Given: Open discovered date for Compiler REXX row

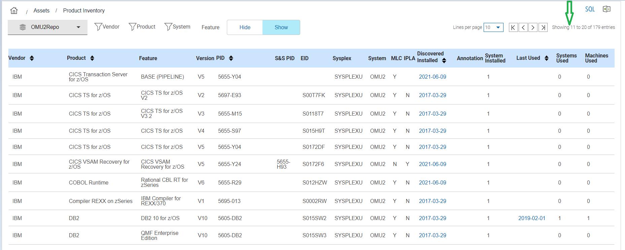Looking at the screenshot, I should [432, 201].
